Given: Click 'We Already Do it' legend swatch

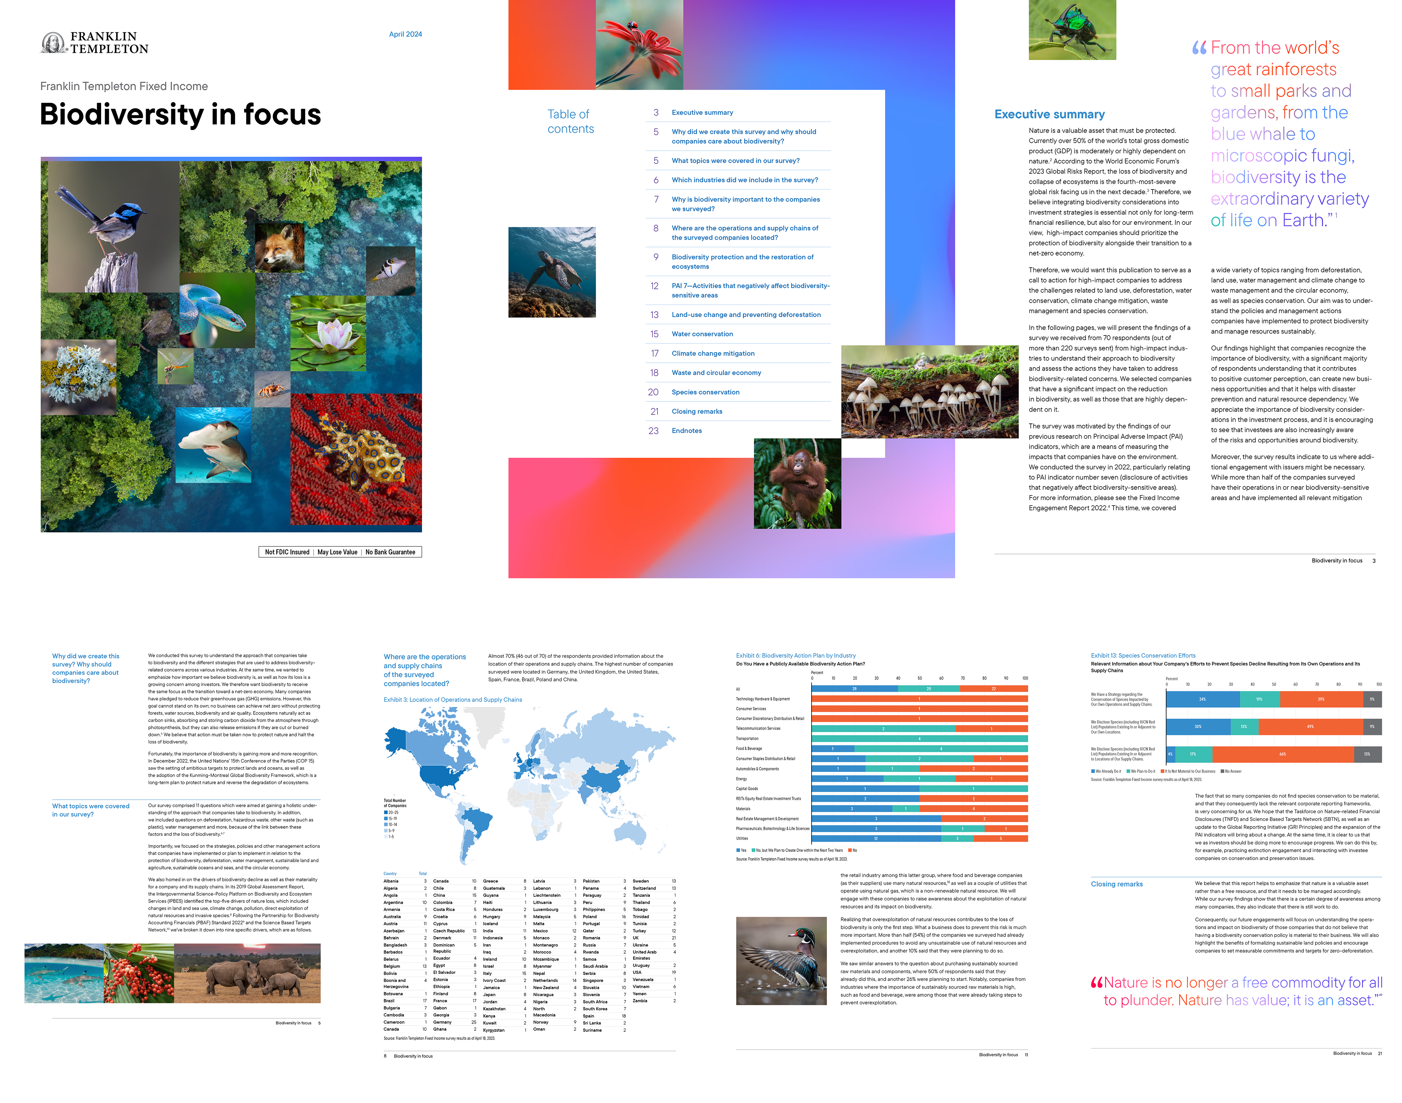Looking at the screenshot, I should click(x=1092, y=771).
